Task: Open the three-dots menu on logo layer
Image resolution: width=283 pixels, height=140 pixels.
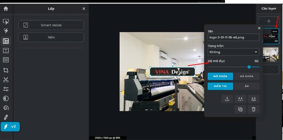Action: coord(275,32)
